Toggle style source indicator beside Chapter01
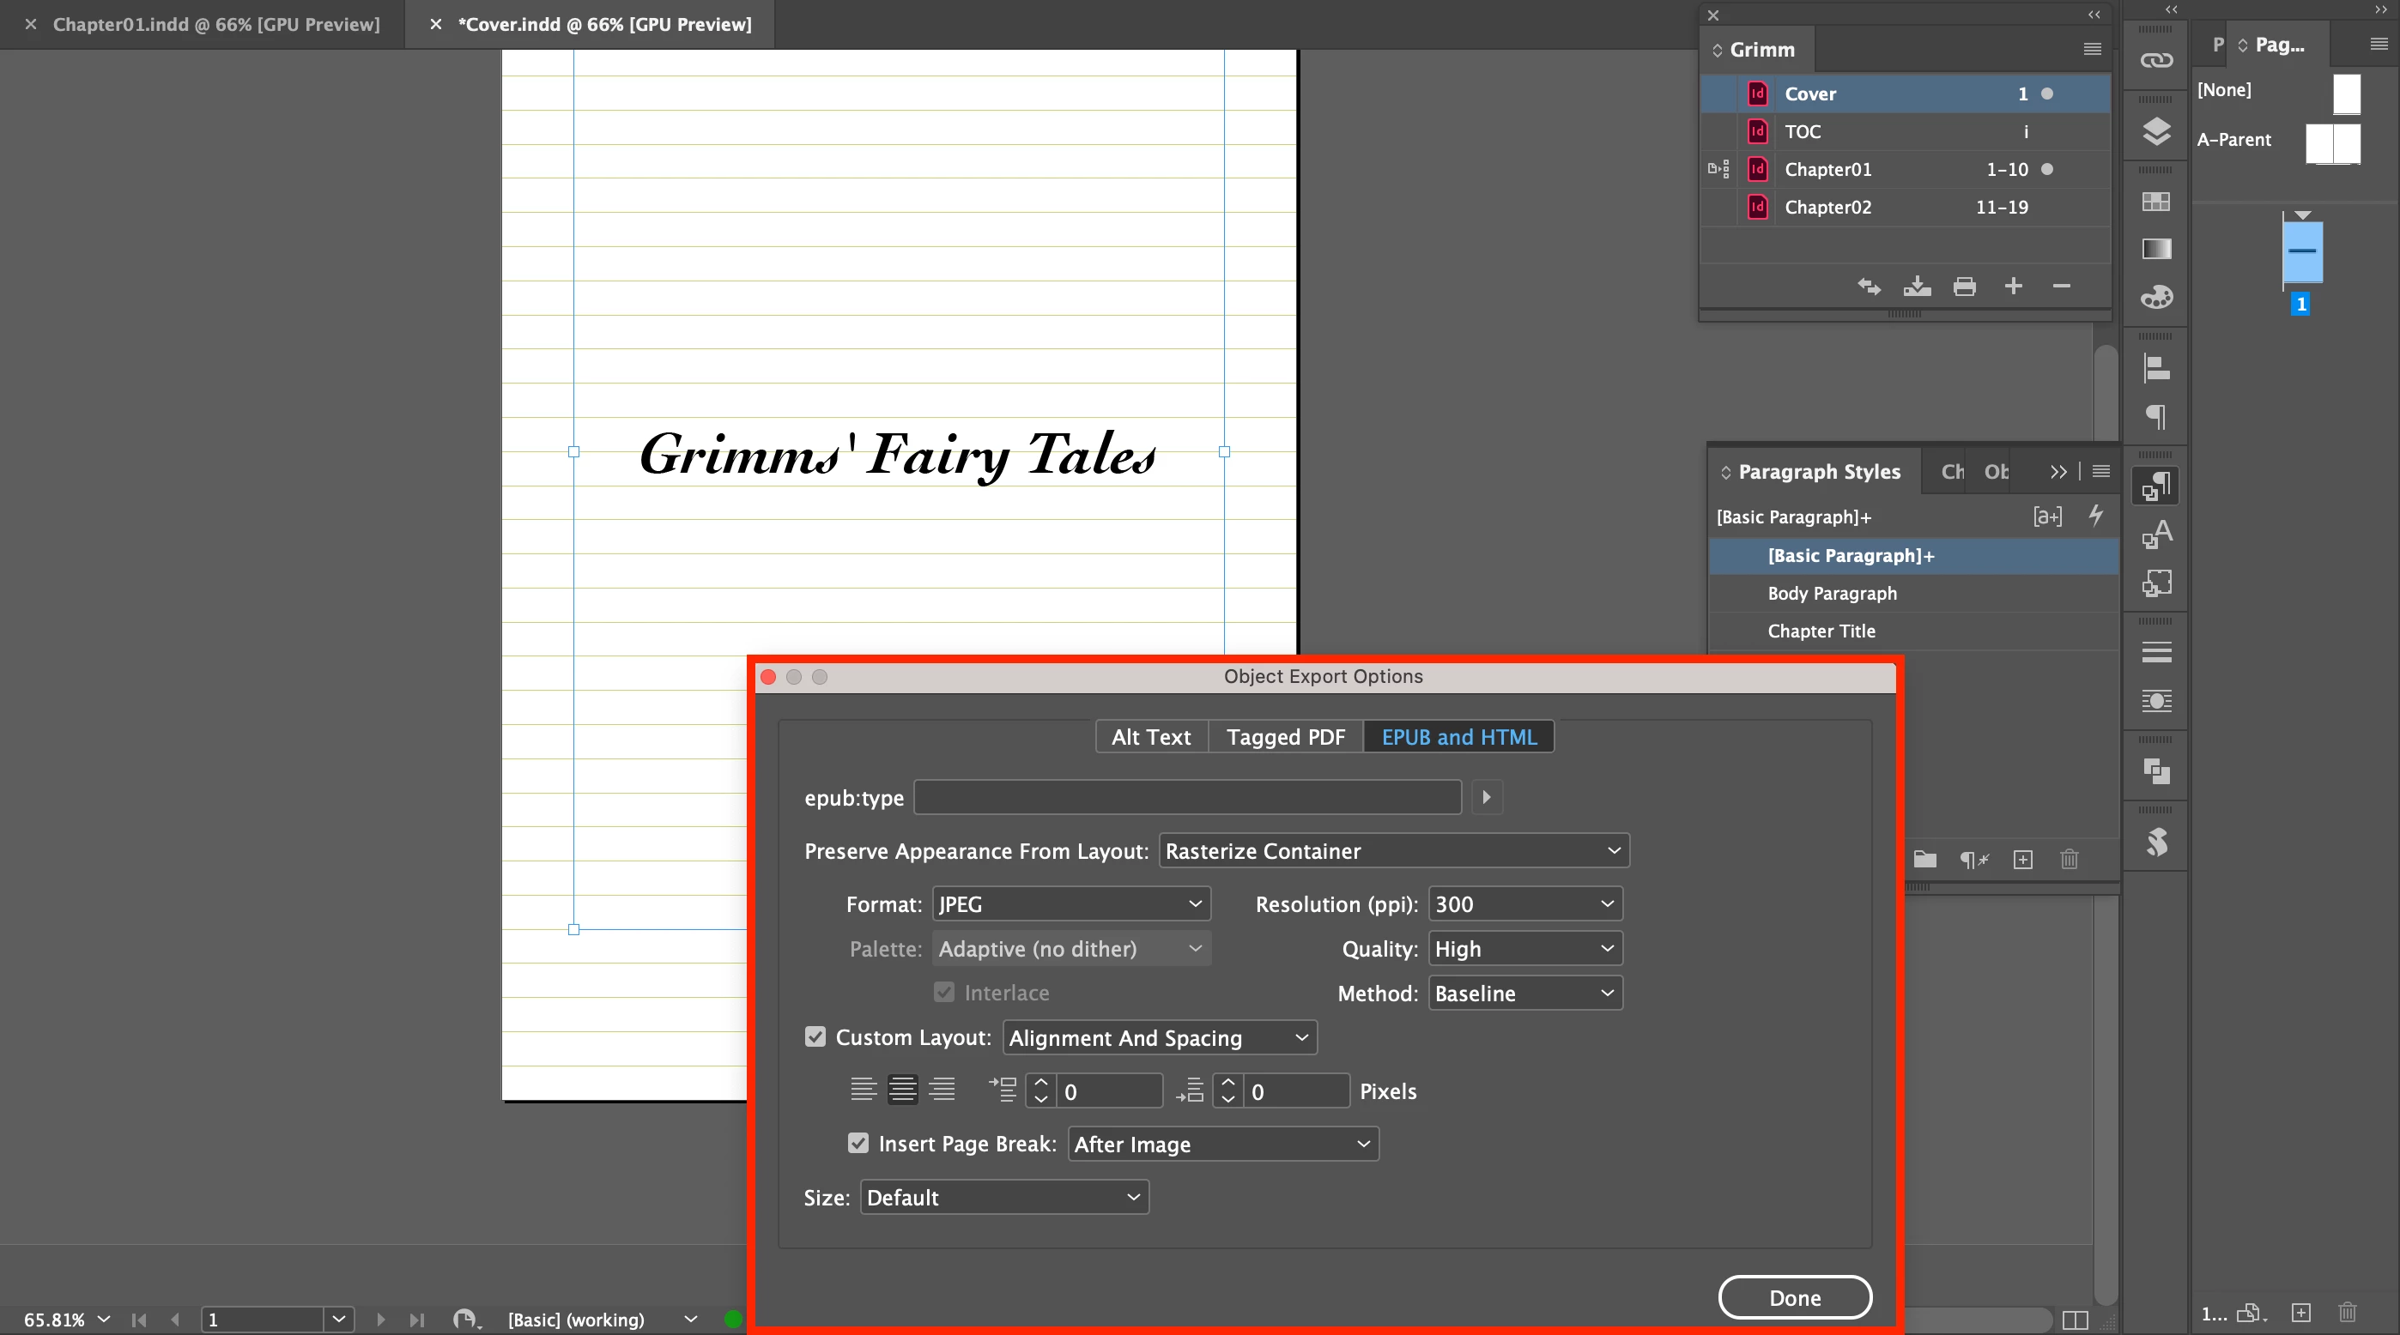Screen dimensions: 2400x1335 (x=1719, y=169)
